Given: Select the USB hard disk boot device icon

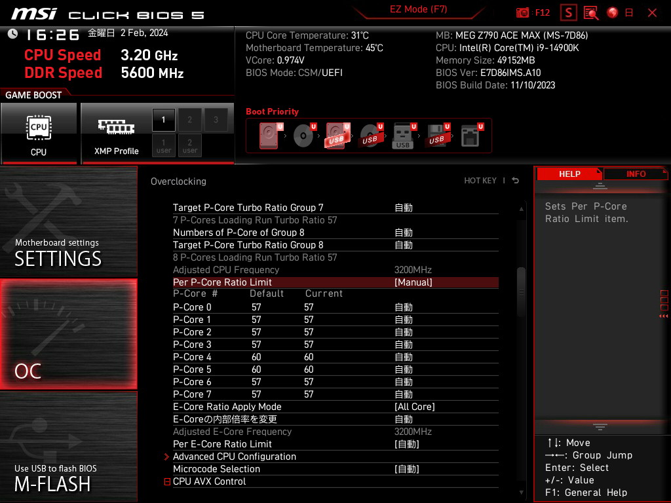Looking at the screenshot, I should [337, 136].
